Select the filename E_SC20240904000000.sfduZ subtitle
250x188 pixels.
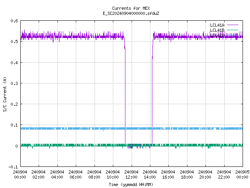[131, 13]
